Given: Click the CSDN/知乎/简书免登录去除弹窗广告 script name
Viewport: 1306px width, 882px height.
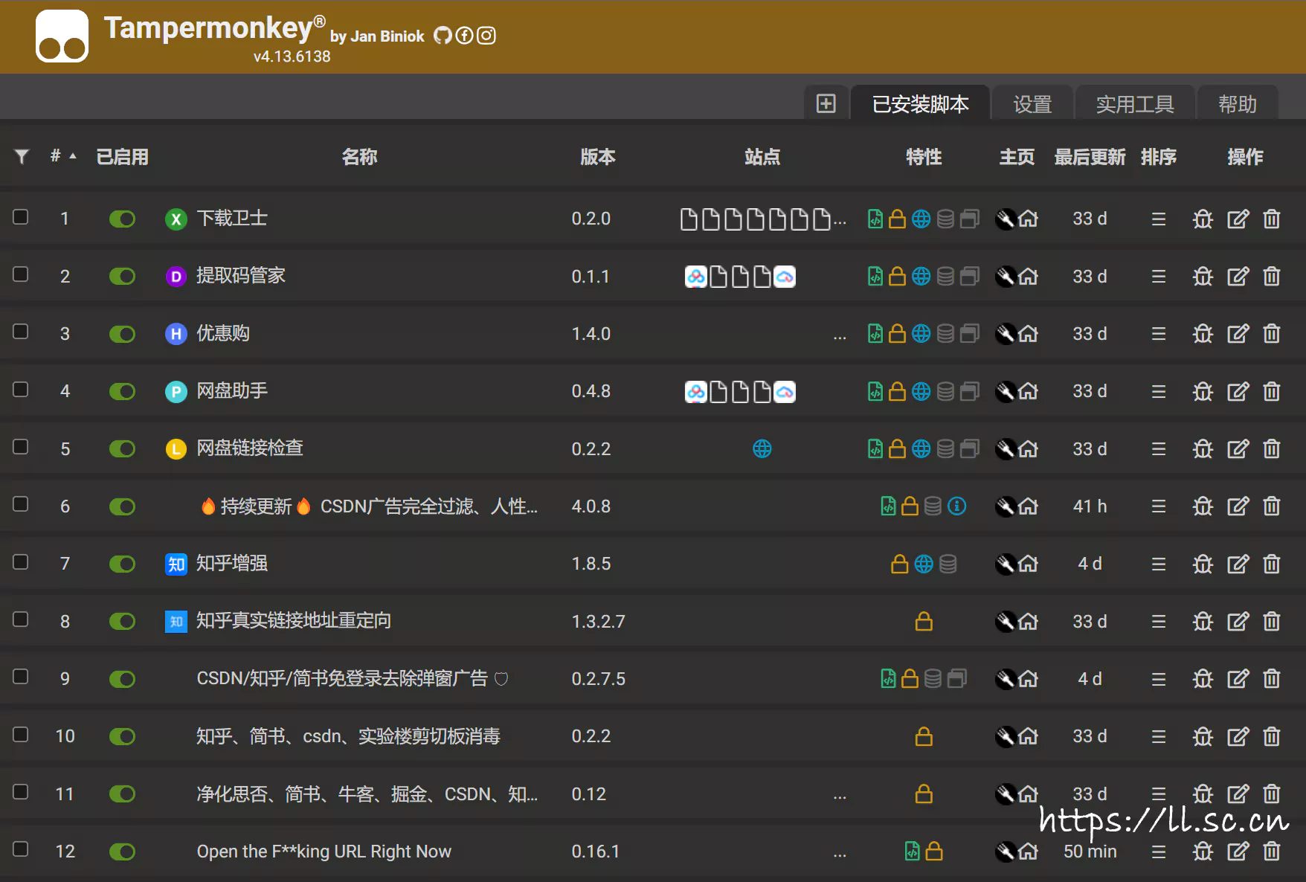Looking at the screenshot, I should (341, 678).
